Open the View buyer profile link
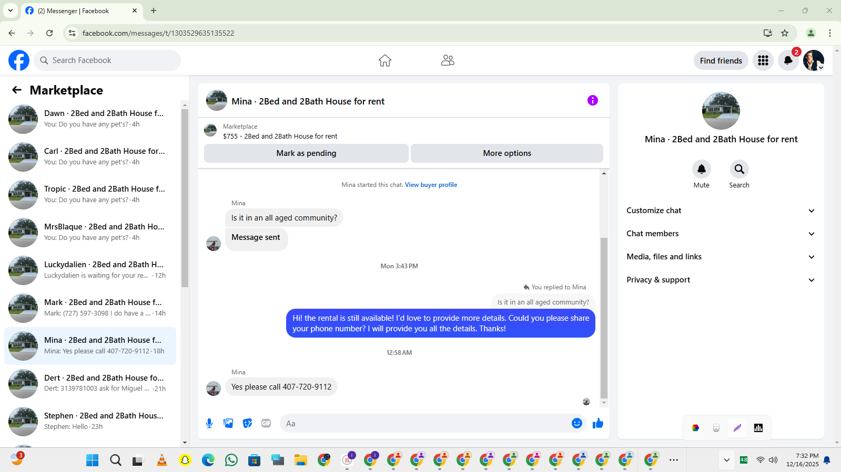Viewport: 841px width, 472px height. (x=431, y=185)
